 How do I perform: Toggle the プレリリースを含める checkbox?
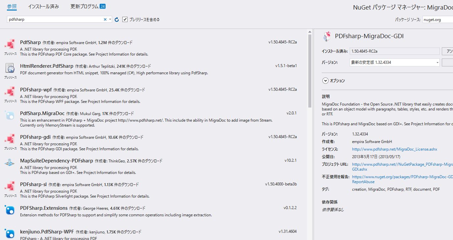(x=125, y=19)
